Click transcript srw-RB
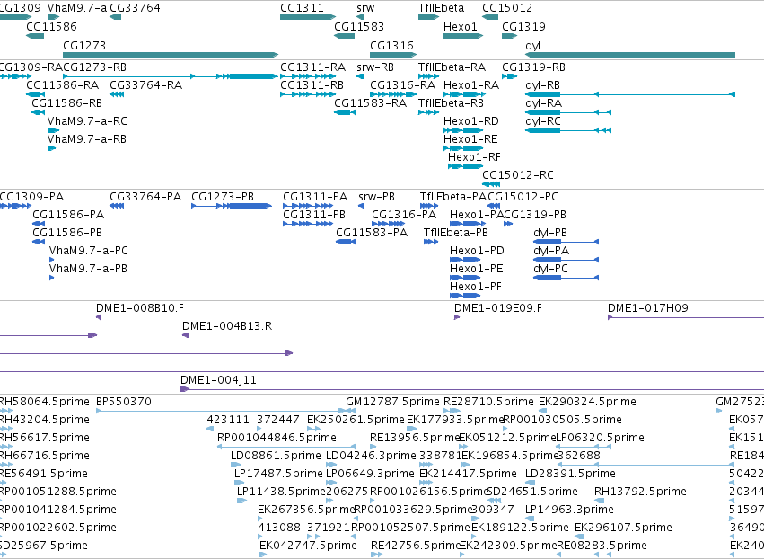Image resolution: width=764 pixels, height=559 pixels. 361,76
